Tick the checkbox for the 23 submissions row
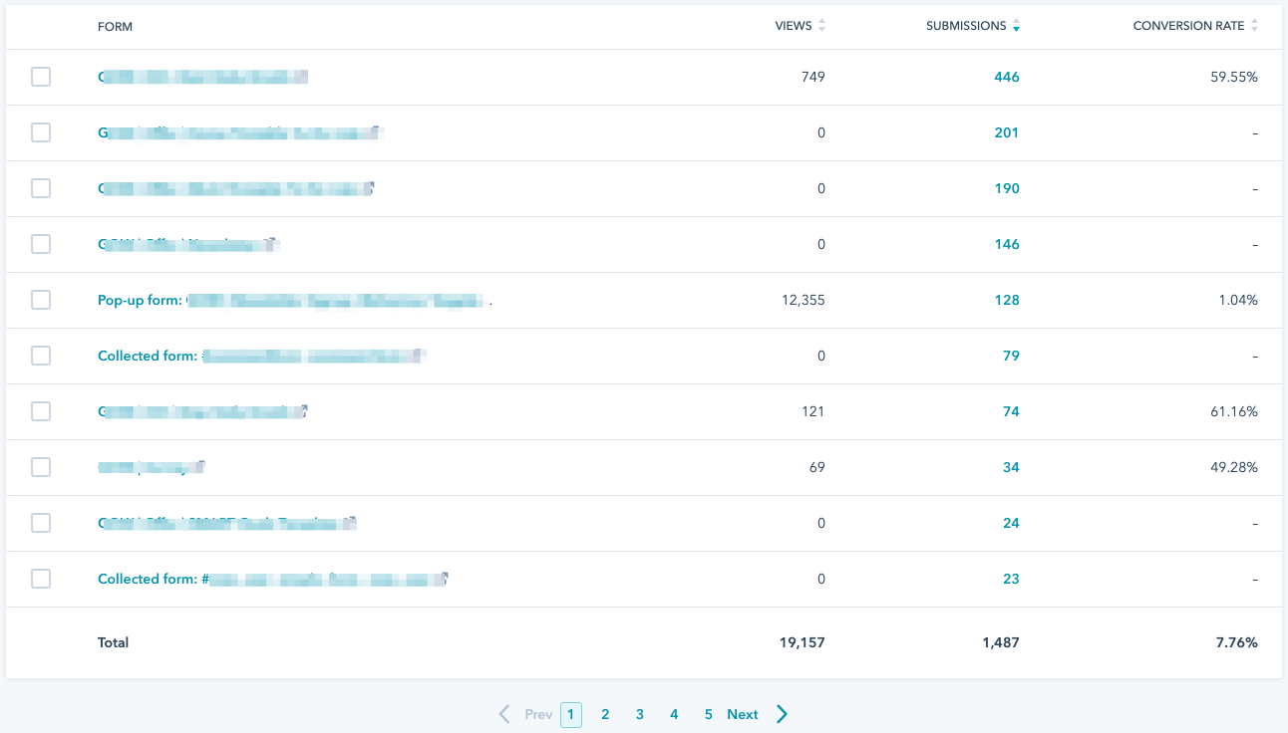This screenshot has width=1288, height=733. (x=41, y=579)
